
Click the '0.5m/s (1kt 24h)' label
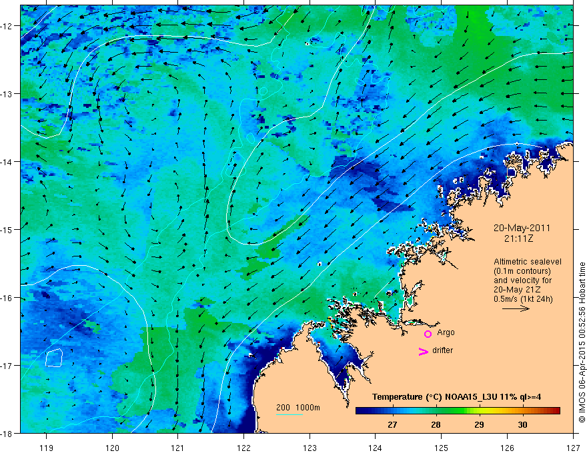[523, 299]
